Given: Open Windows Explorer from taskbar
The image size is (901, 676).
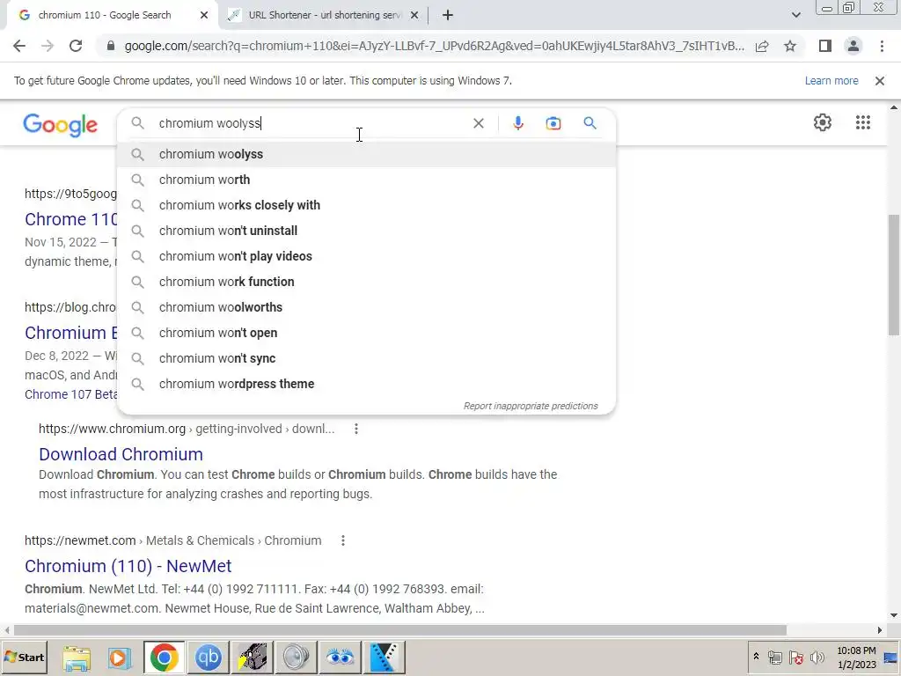Looking at the screenshot, I should point(77,658).
